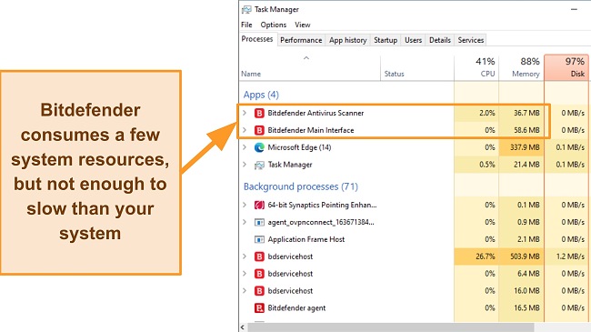Expand the Microsoft Edge (14) group

[245, 147]
